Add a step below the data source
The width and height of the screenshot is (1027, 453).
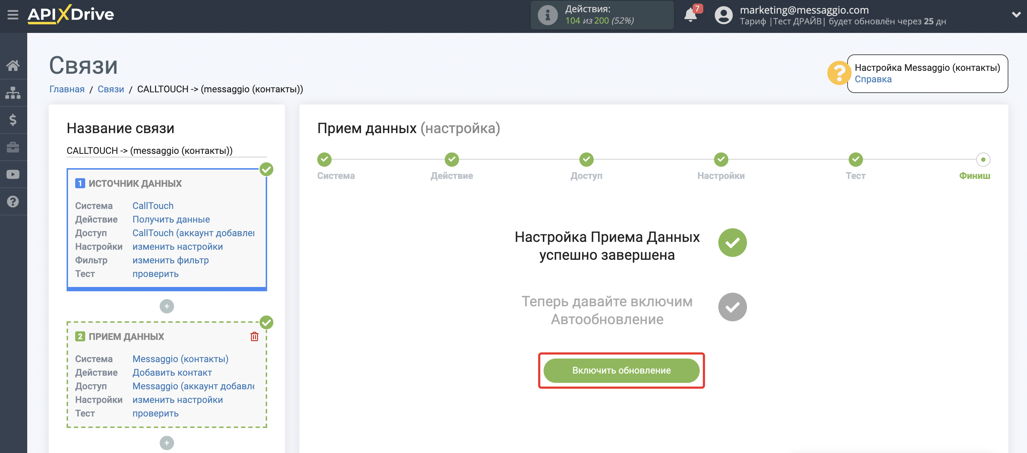tap(167, 306)
